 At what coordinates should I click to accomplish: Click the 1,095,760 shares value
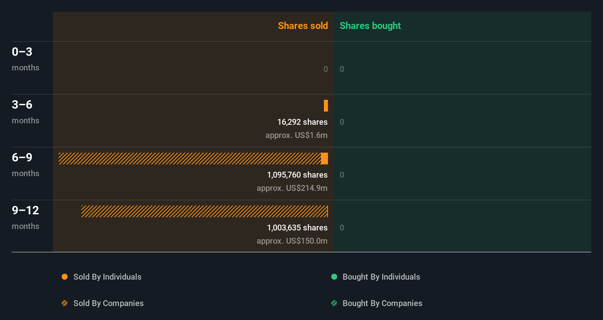[x=297, y=175]
